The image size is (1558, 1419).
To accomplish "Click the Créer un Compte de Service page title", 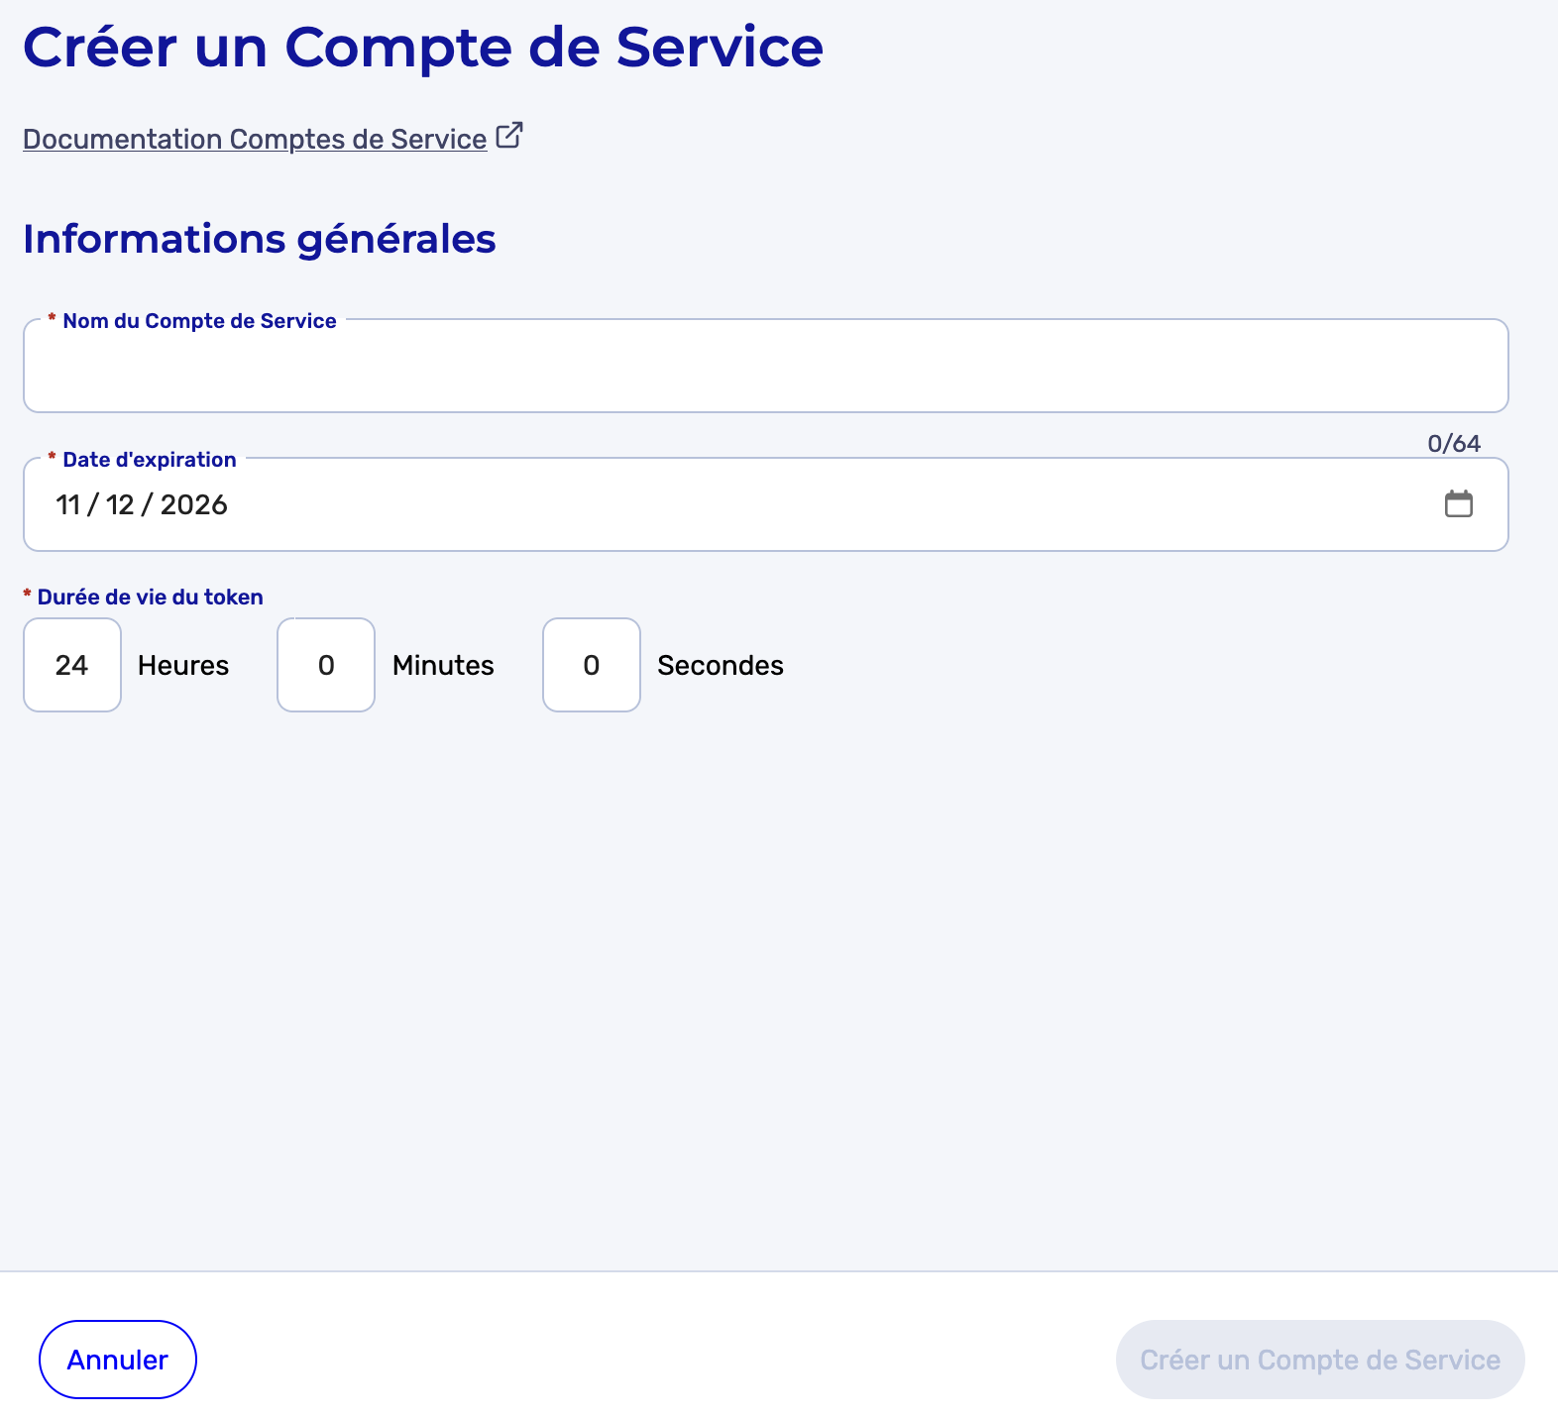I will pyautogui.click(x=423, y=47).
